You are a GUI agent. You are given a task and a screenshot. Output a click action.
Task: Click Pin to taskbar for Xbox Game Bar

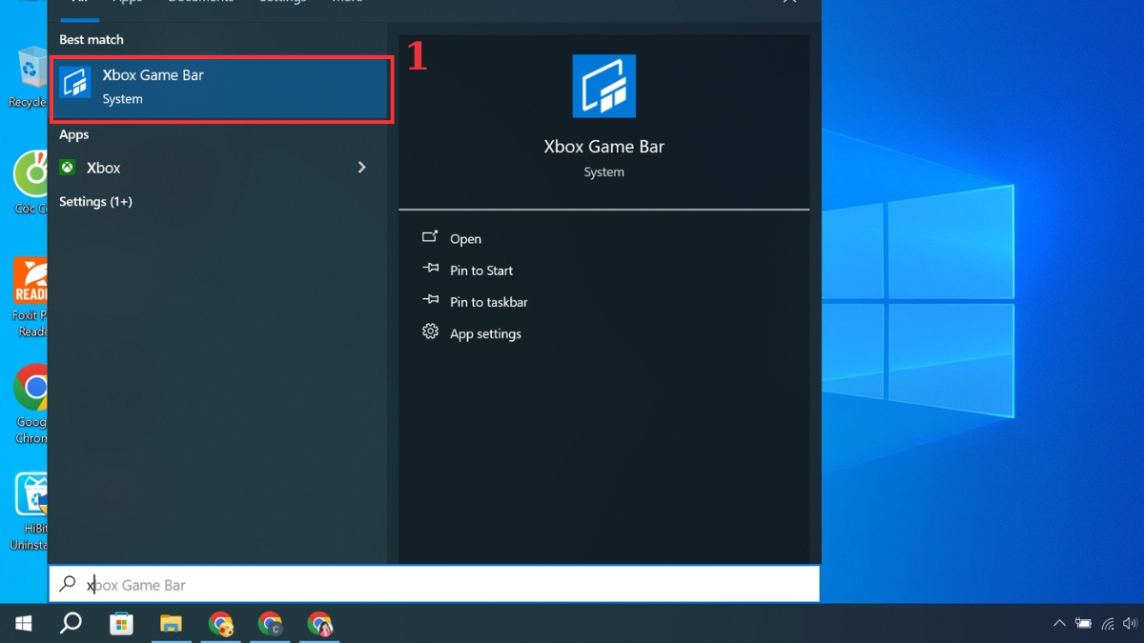click(x=488, y=301)
